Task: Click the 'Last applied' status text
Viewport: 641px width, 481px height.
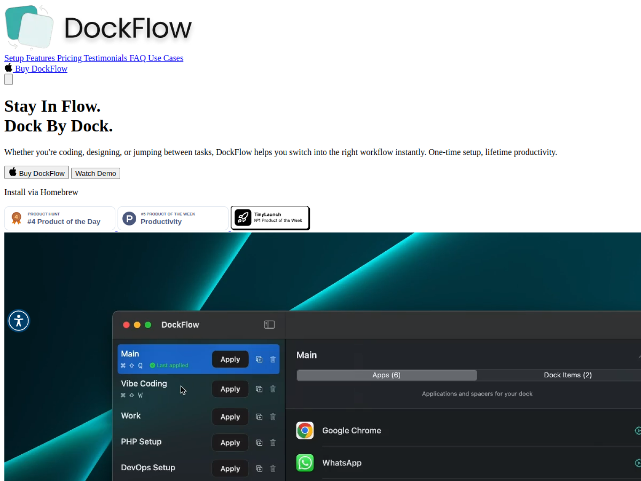Action: 172,365
